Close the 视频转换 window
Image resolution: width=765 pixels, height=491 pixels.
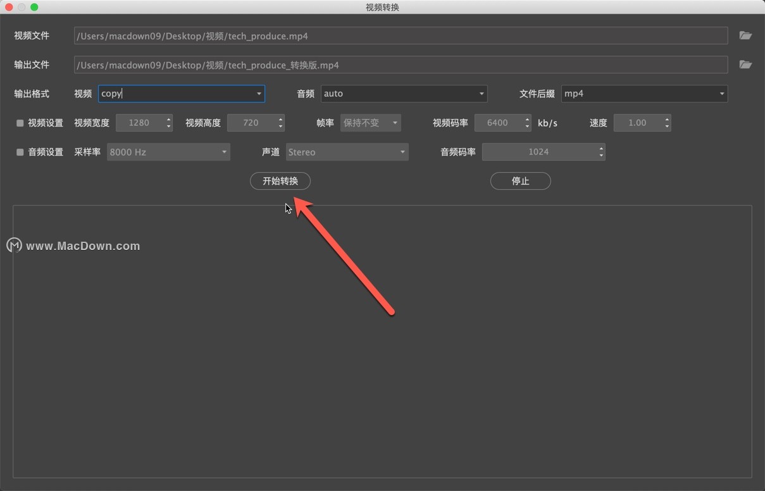point(9,7)
